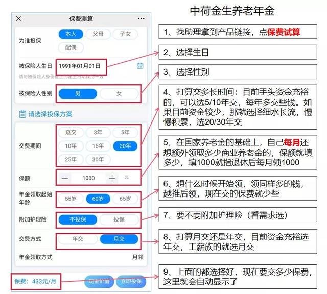
Task: Click the 中荷金生养老年金 title
Action: 232,11
